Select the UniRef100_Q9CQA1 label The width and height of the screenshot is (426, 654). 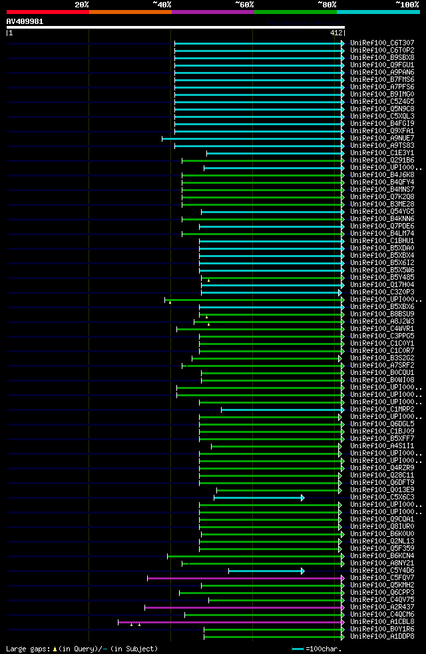[382, 519]
